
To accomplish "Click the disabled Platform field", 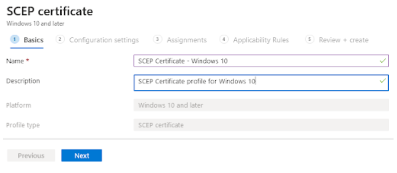I will (x=261, y=105).
